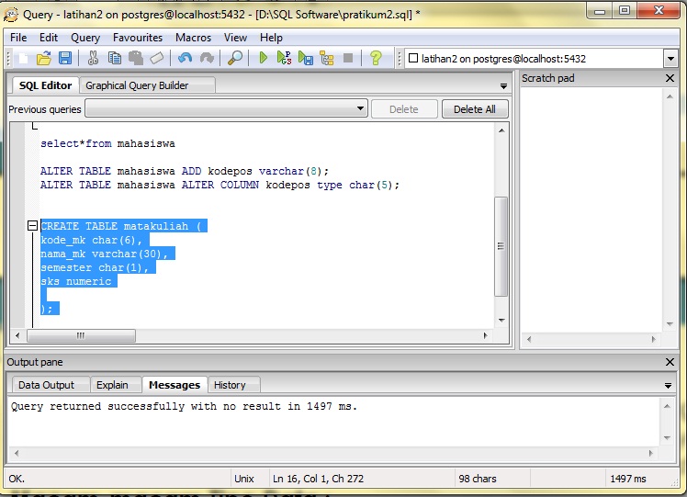Click the Cancel query stop icon
687x497 pixels.
coord(348,58)
